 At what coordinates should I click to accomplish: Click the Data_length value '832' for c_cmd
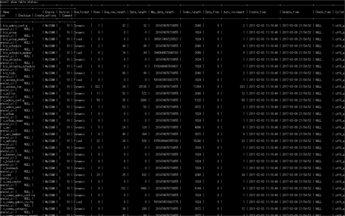(144, 175)
